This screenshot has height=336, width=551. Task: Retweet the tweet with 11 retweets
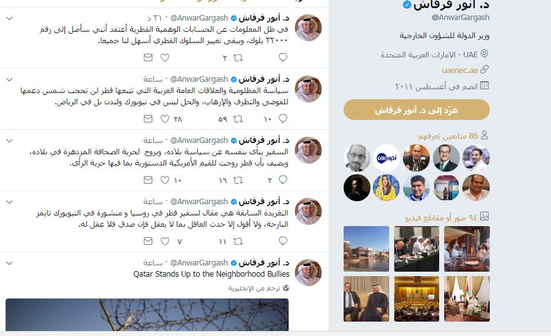click(238, 241)
